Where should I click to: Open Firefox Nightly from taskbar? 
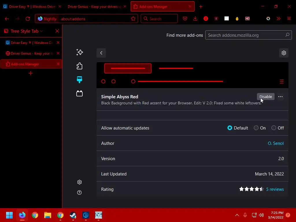pyautogui.click(x=22, y=215)
